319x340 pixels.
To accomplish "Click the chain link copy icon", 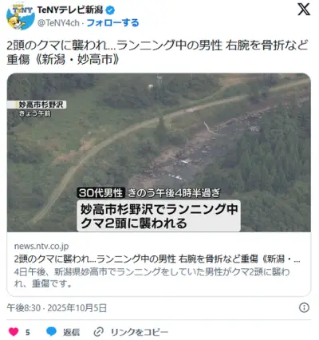I will (99, 332).
